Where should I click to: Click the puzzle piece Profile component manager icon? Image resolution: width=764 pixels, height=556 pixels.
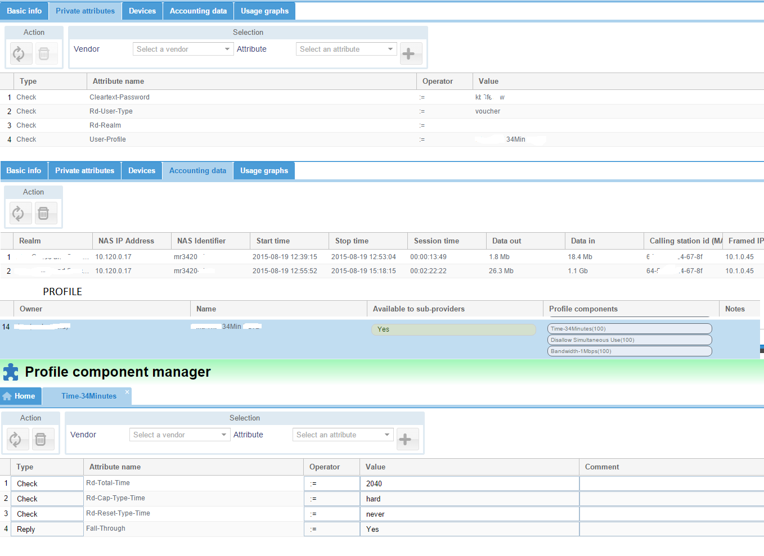tap(11, 372)
